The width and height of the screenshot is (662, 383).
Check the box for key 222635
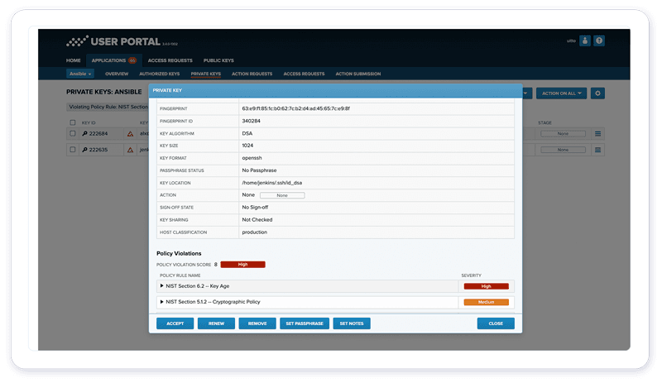[x=73, y=150]
